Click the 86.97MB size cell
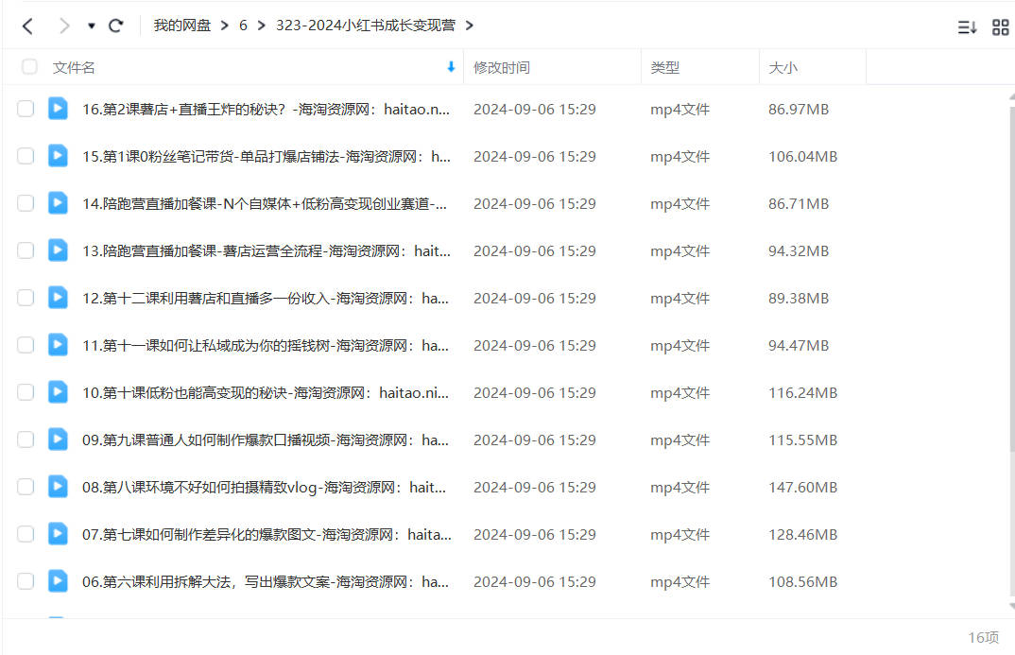 click(799, 110)
